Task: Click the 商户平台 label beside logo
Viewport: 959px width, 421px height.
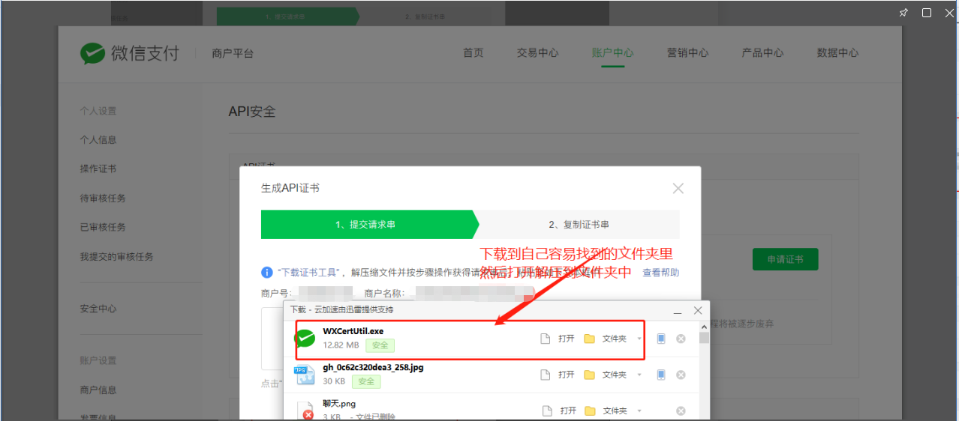Action: point(233,53)
